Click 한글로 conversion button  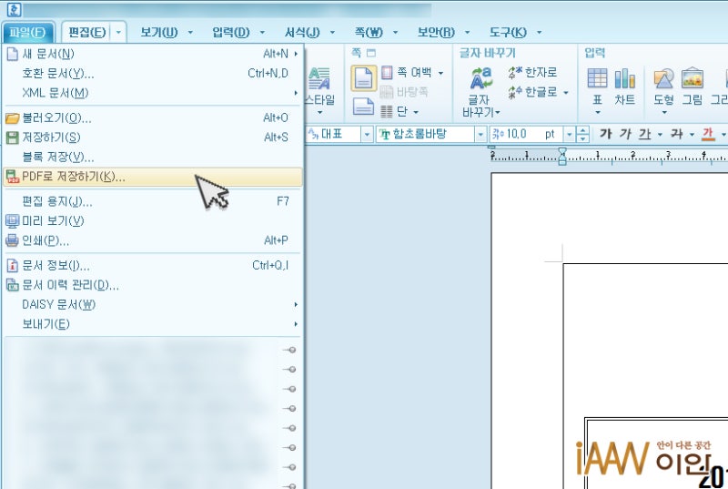[532, 92]
